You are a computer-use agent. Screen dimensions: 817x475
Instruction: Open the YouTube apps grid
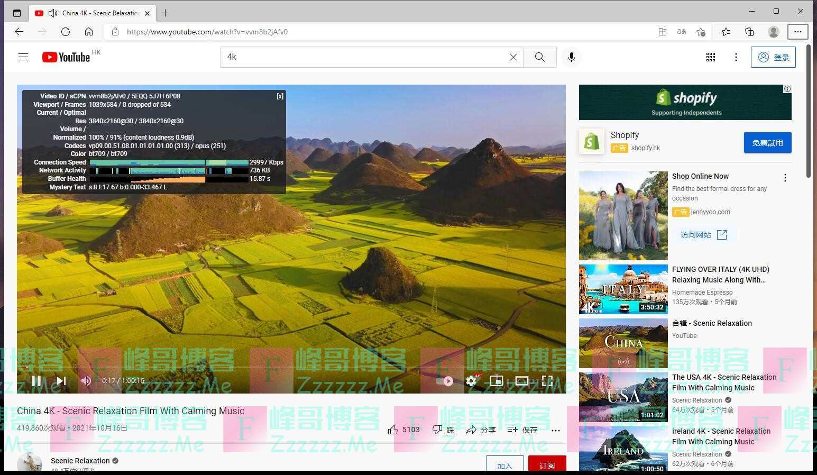[711, 57]
